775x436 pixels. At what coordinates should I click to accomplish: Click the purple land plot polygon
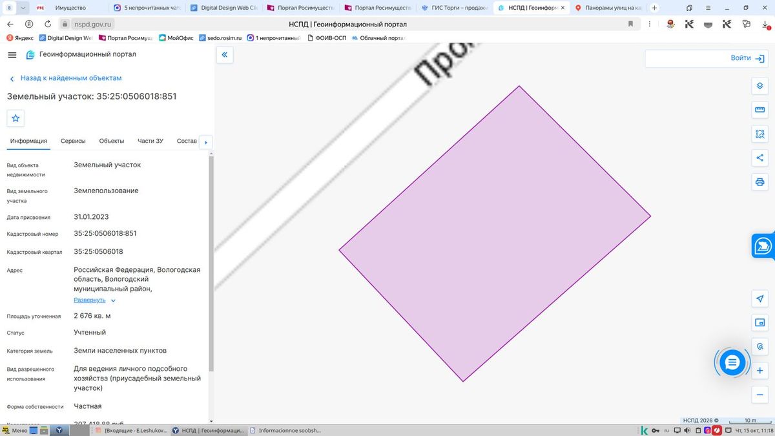(x=495, y=234)
